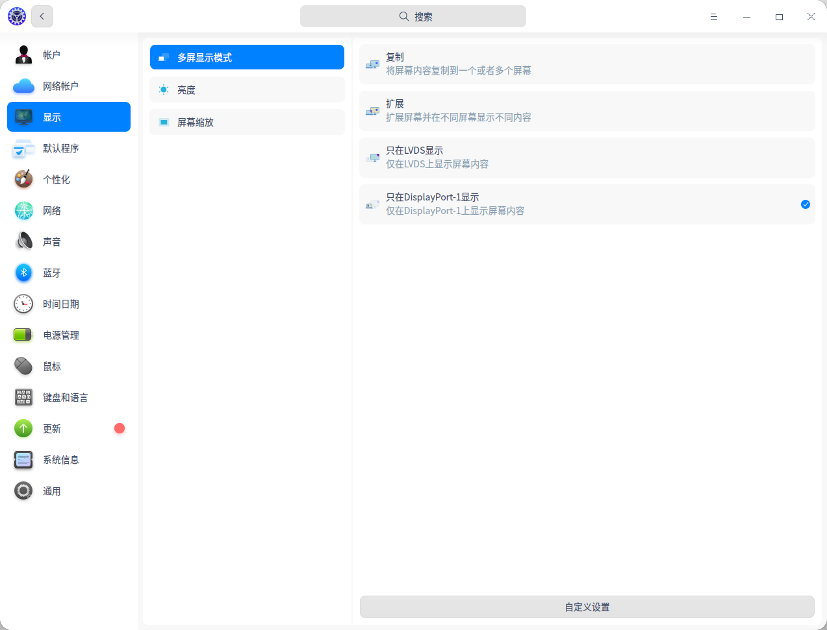Screen dimensions: 827x630
Task: Select the 复制 duplicate display mode
Action: point(585,64)
